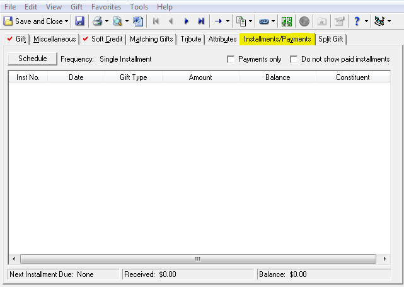Viewport: 404px width, 287px height.
Task: Enable the Payments only checkbox
Action: point(231,59)
